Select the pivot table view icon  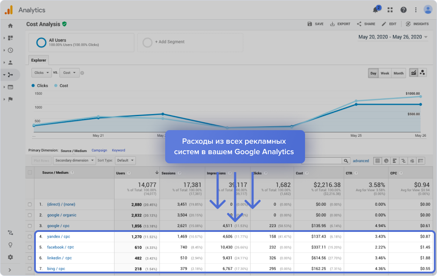click(420, 161)
